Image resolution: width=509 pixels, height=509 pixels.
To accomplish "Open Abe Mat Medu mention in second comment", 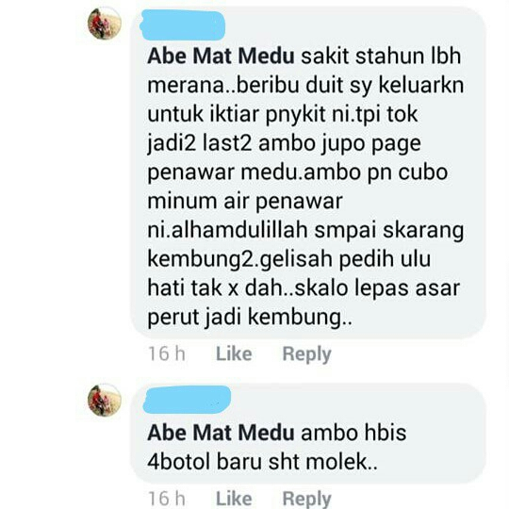I will tap(221, 433).
